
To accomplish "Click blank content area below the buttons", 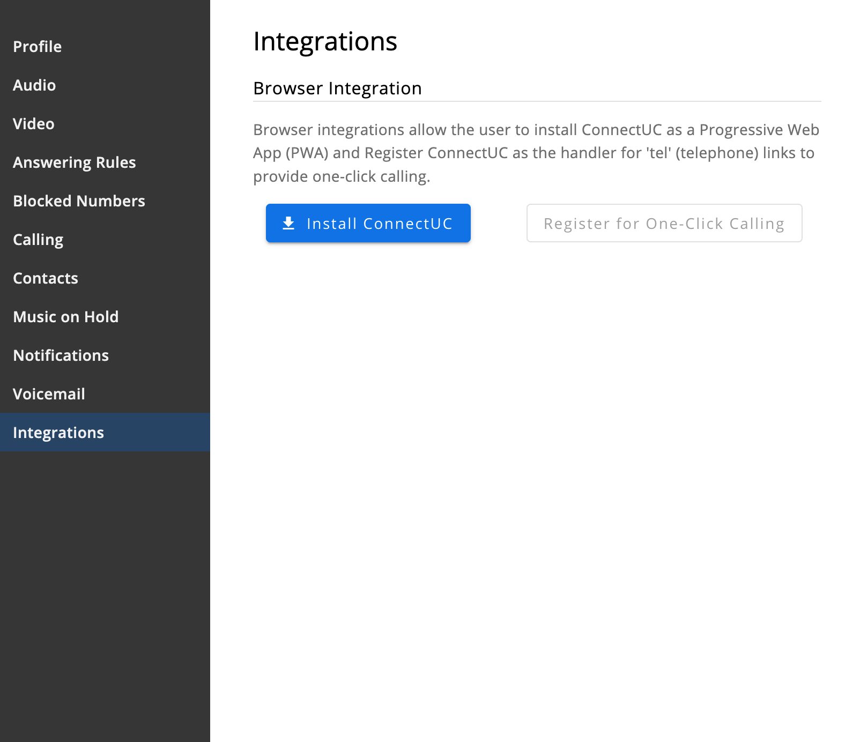I will tap(536, 456).
